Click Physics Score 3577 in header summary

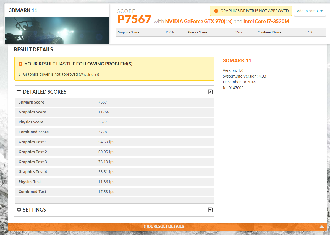point(221,32)
